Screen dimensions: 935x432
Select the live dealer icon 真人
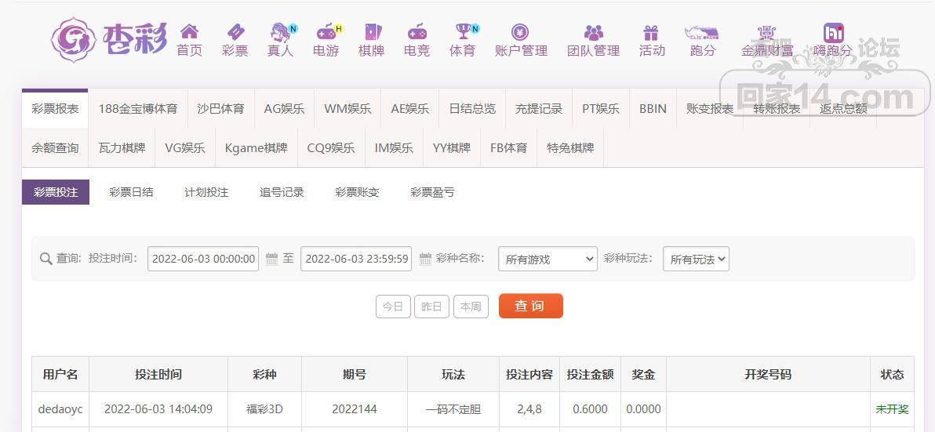click(x=280, y=32)
